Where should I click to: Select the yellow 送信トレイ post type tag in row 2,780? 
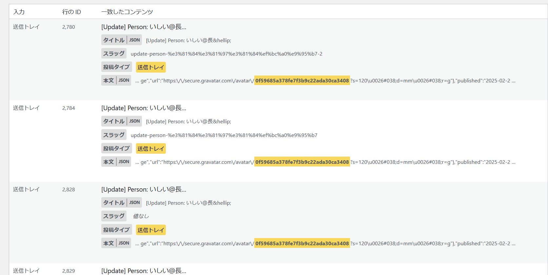(151, 67)
